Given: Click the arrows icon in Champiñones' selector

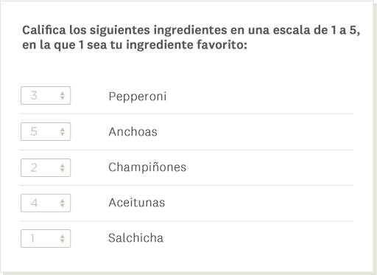Looking at the screenshot, I should pos(63,168).
